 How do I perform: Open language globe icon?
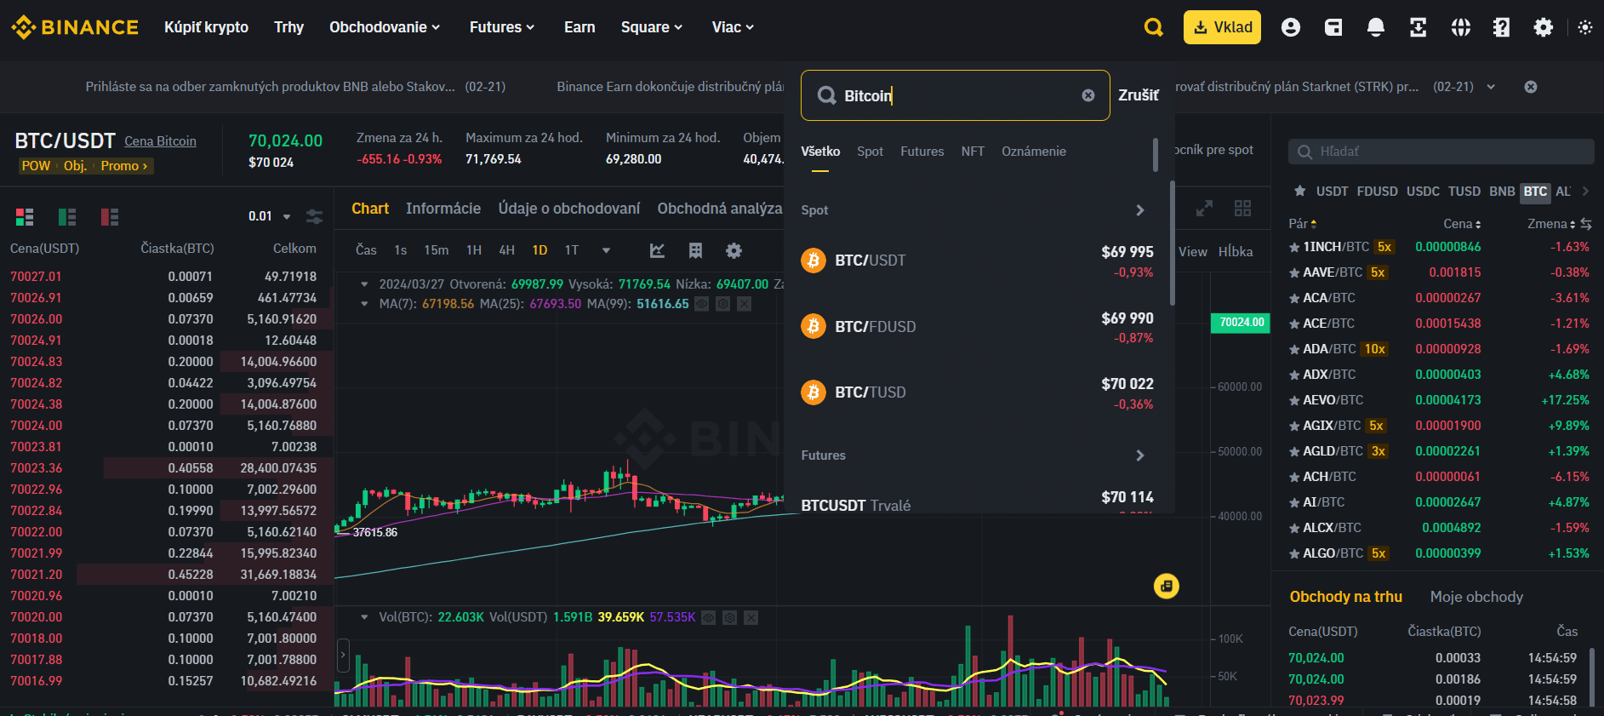point(1460,27)
